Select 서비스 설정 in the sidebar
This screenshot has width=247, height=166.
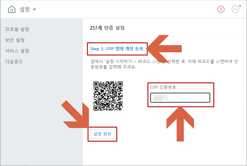(17, 51)
